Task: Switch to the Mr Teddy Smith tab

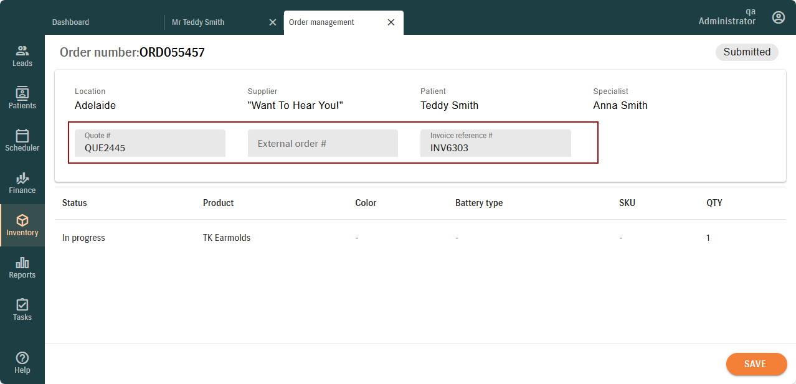Action: (x=198, y=22)
